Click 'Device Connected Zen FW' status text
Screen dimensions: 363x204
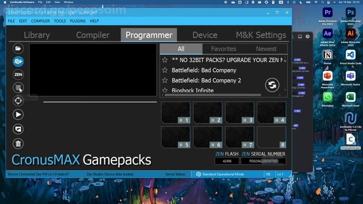coord(39,174)
